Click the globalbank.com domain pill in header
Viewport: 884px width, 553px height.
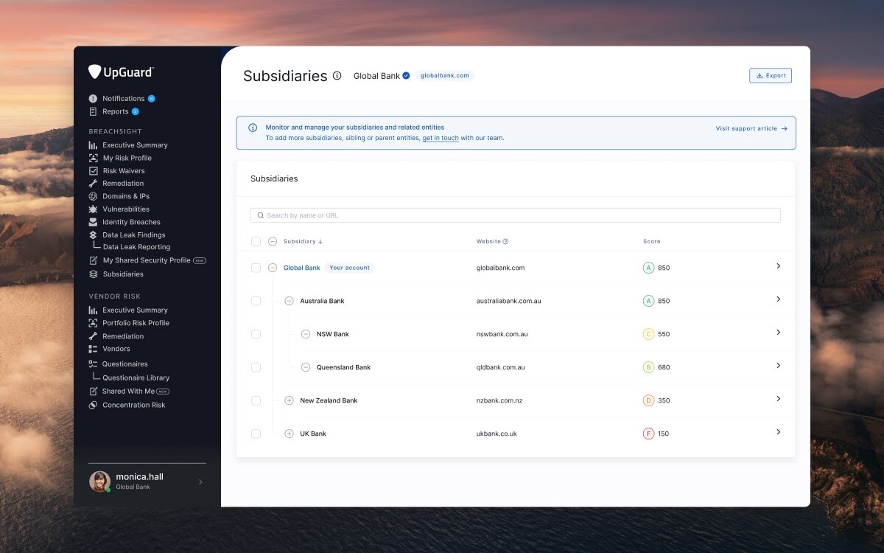pyautogui.click(x=445, y=75)
